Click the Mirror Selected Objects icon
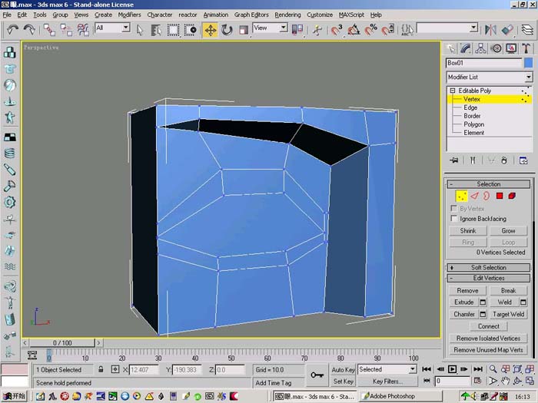 click(490, 30)
